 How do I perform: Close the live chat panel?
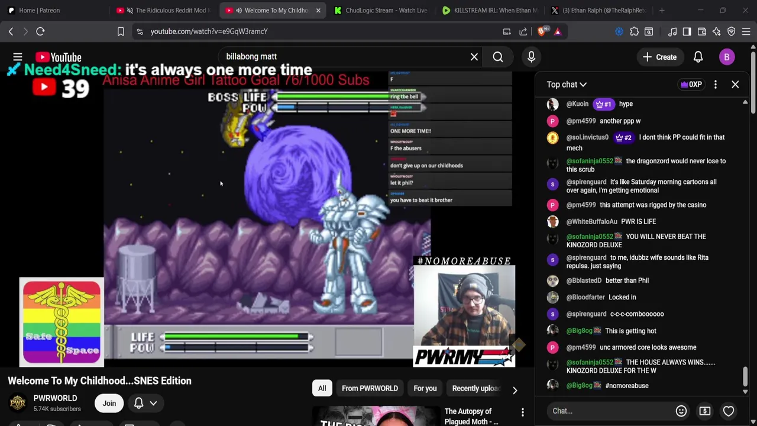tap(735, 85)
